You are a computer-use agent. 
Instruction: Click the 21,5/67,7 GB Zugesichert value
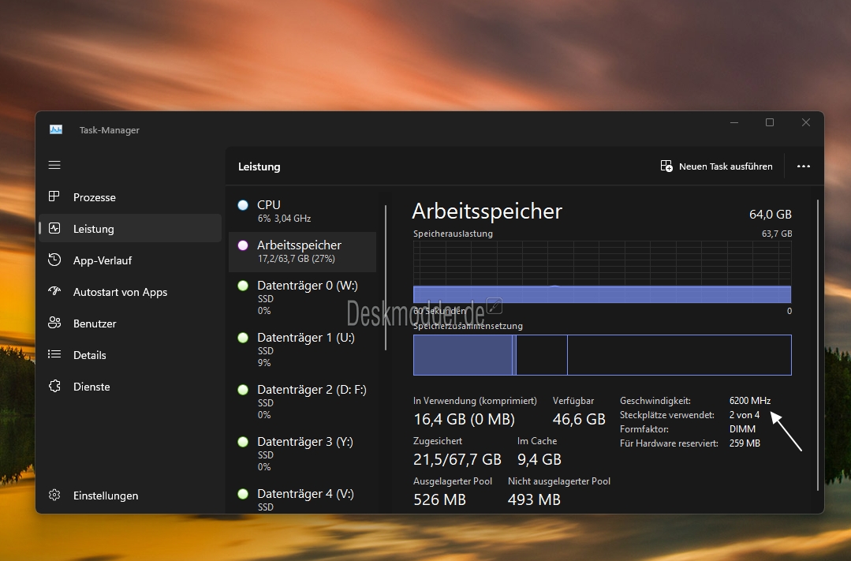tap(457, 459)
